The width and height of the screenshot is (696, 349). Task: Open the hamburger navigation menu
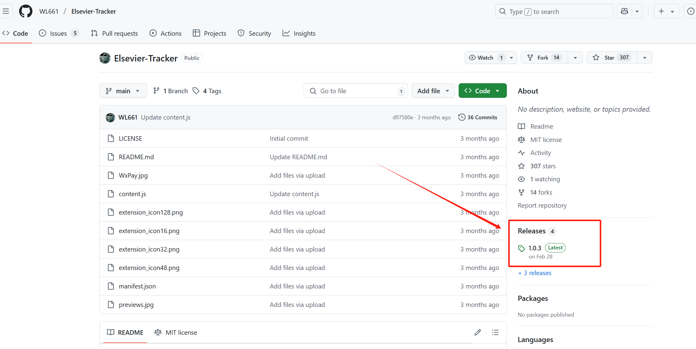click(x=6, y=12)
